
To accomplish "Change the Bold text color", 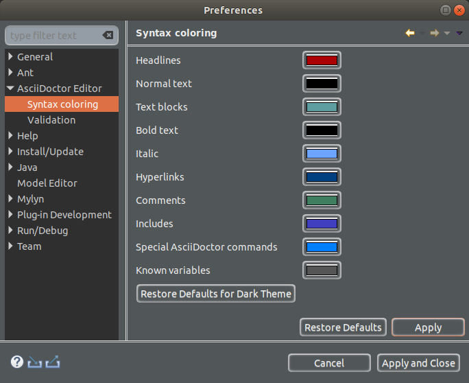I will point(322,130).
